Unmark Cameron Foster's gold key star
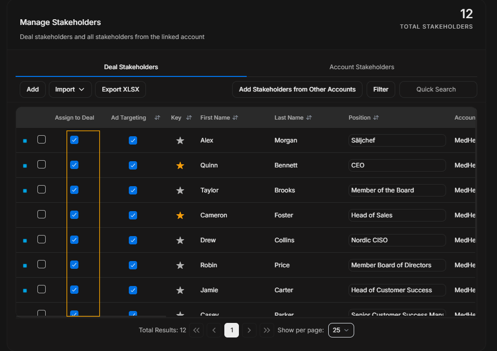 click(180, 215)
